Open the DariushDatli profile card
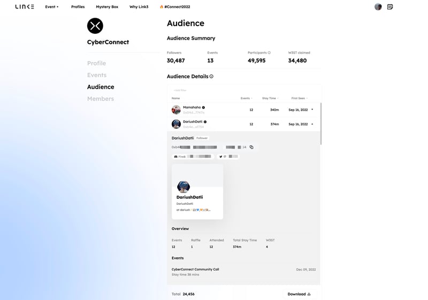The width and height of the screenshot is (428, 300). [197, 192]
